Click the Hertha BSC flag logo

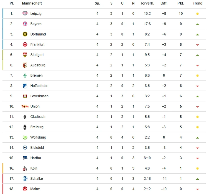(x=25, y=158)
